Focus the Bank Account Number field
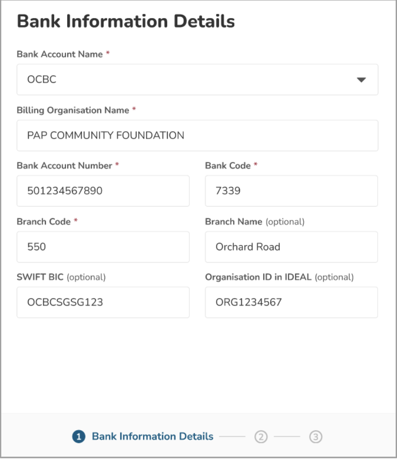 coord(103,191)
